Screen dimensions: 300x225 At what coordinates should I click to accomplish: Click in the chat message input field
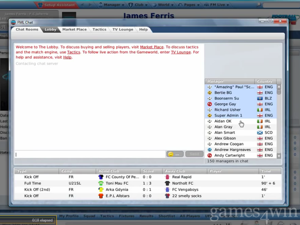click(89, 154)
